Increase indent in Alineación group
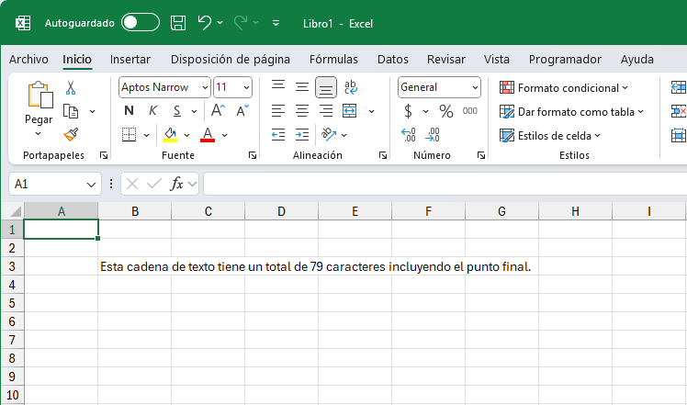The width and height of the screenshot is (687, 405). point(302,135)
